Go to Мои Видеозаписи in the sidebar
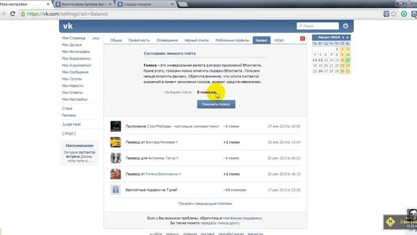417x235 pixels. pos(76,59)
